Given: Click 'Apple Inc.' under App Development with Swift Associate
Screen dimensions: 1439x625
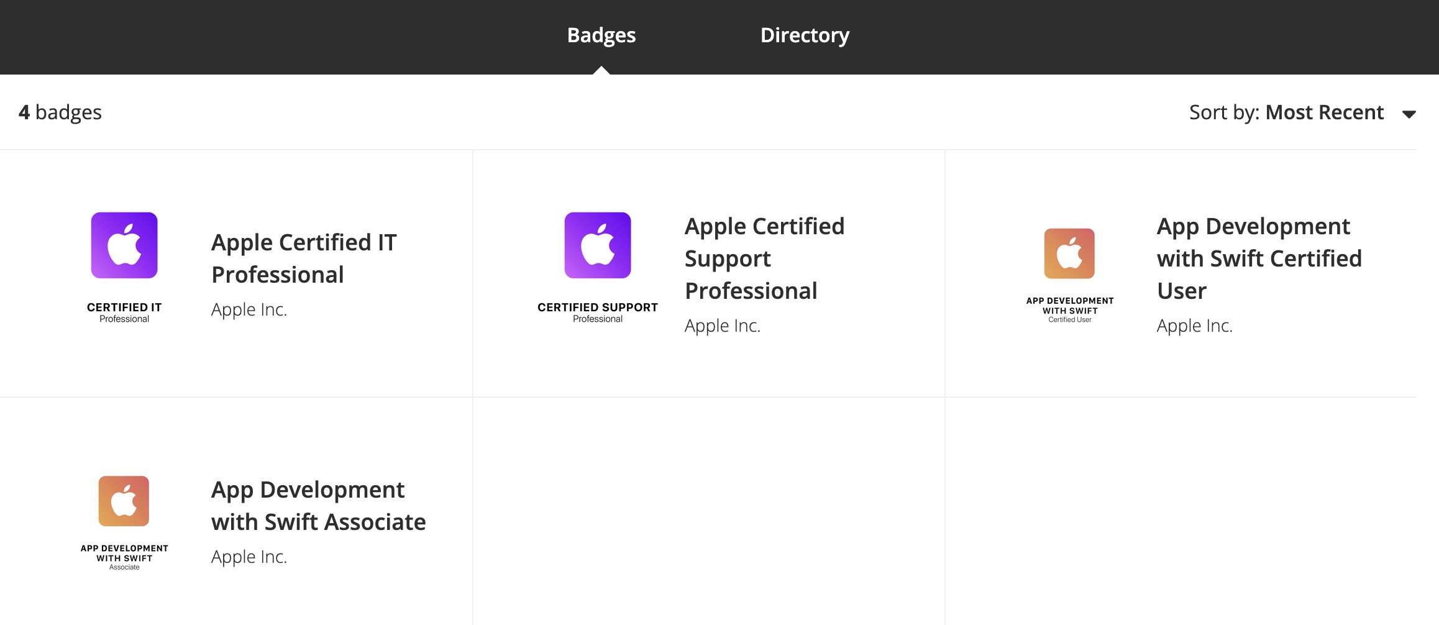Looking at the screenshot, I should 249,557.
